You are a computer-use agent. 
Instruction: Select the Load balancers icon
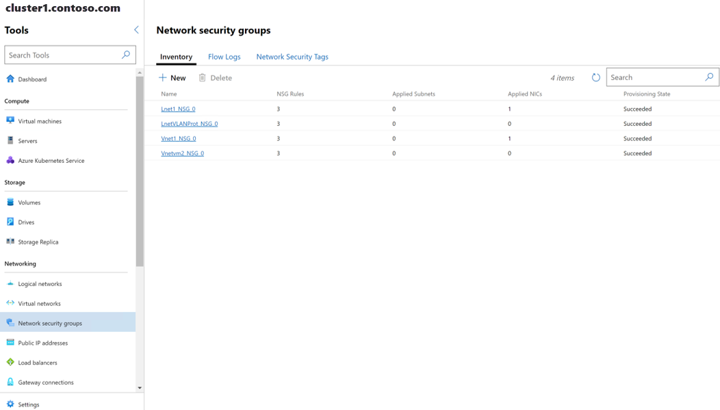[10, 362]
